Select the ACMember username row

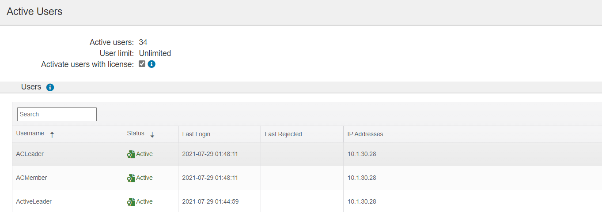click(x=307, y=178)
